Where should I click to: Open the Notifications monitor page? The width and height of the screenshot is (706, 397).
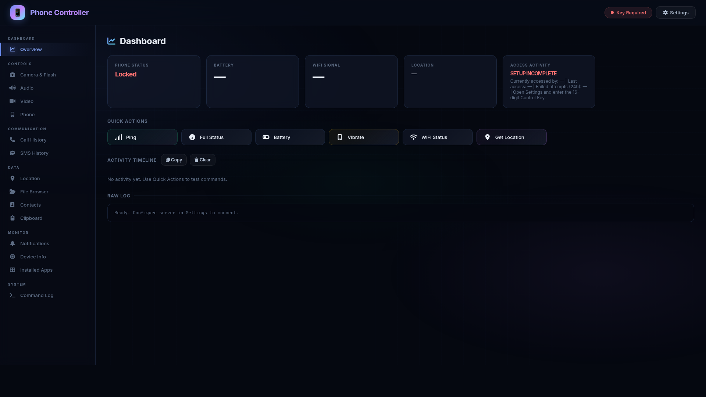pyautogui.click(x=48, y=243)
